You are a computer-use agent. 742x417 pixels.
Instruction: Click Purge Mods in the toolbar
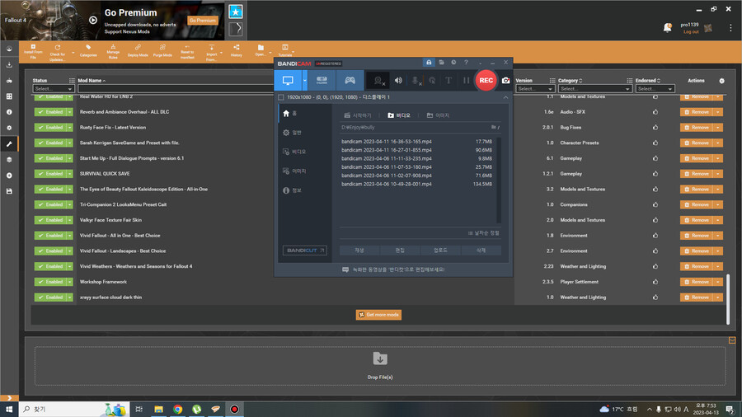pos(162,51)
